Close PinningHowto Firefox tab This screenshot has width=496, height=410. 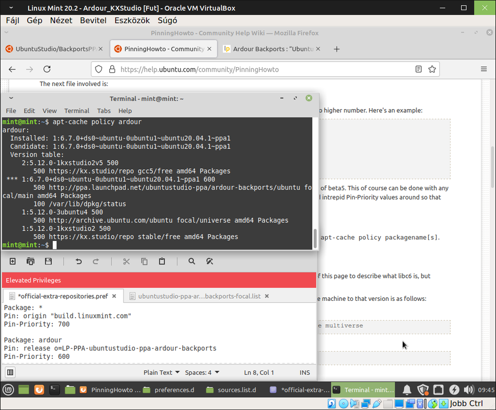pyautogui.click(x=209, y=49)
